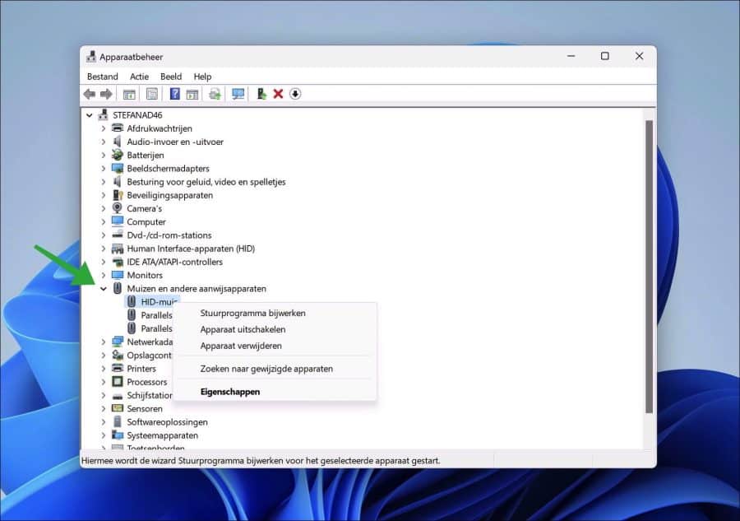This screenshot has height=521, width=740.
Task: Click the Beeldschermadapters icon
Action: pos(118,168)
